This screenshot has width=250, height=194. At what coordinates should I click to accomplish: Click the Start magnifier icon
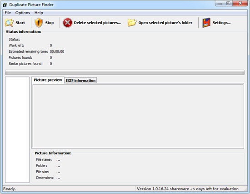[9, 23]
